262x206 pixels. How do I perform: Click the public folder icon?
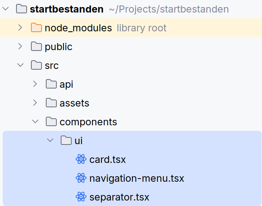tap(36, 47)
